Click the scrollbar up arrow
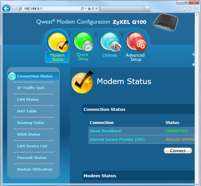This screenshot has height=186, width=201. coord(197,15)
